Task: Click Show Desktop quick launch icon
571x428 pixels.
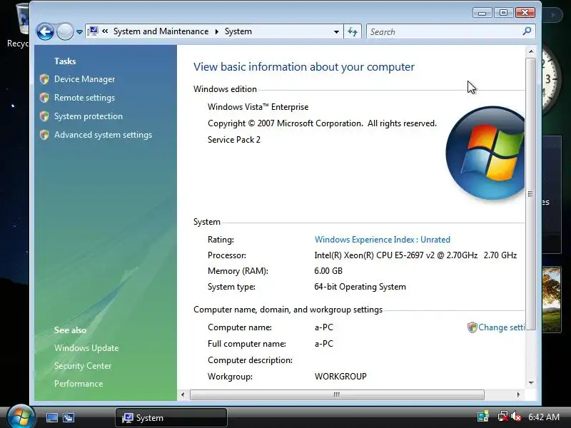Action: tap(51, 417)
